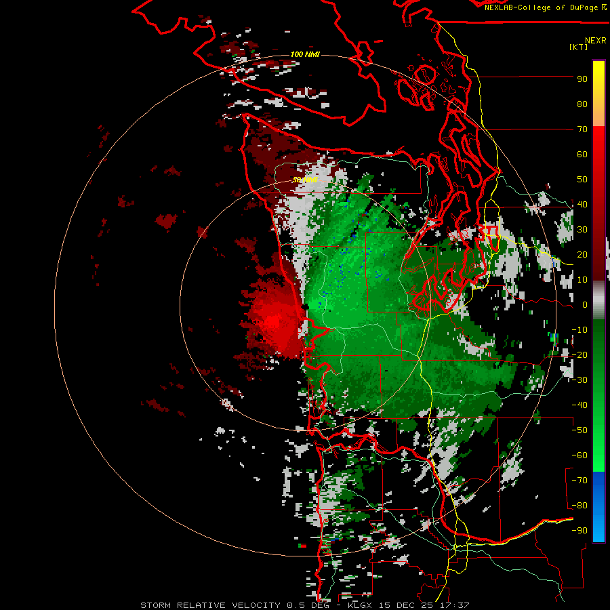The width and height of the screenshot is (610, 610).
Task: Click the -20 value on velocity scale
Action: point(579,355)
